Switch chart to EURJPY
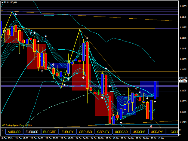This screenshot has width=188, height=141. click(x=67, y=132)
